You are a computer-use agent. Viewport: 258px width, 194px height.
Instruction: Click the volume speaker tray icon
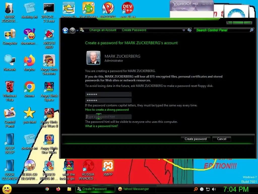[214, 189]
